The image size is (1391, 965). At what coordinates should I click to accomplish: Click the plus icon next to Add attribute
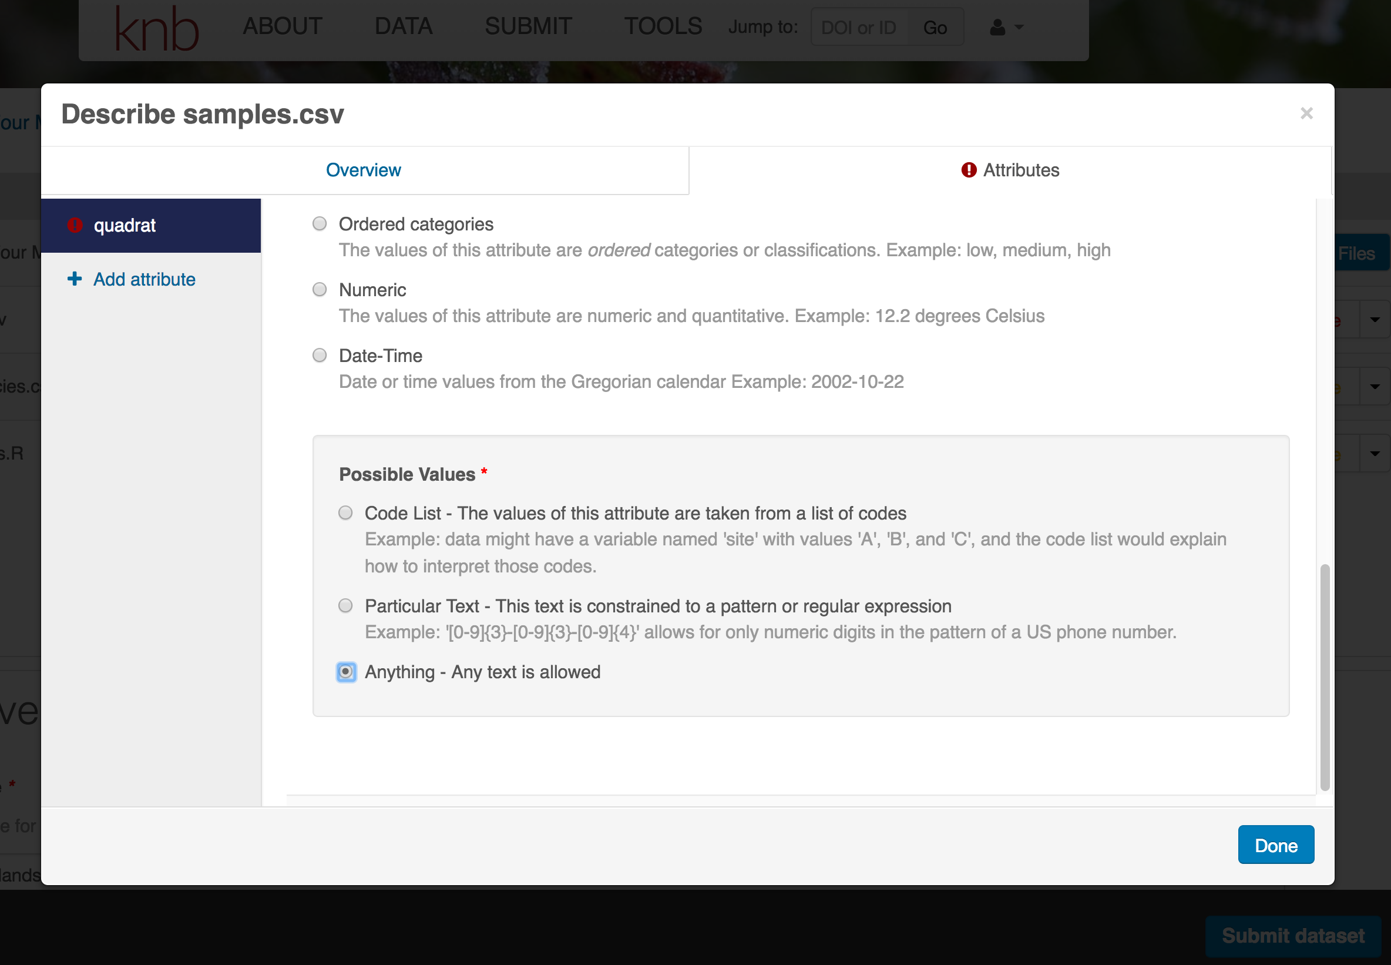(x=75, y=279)
